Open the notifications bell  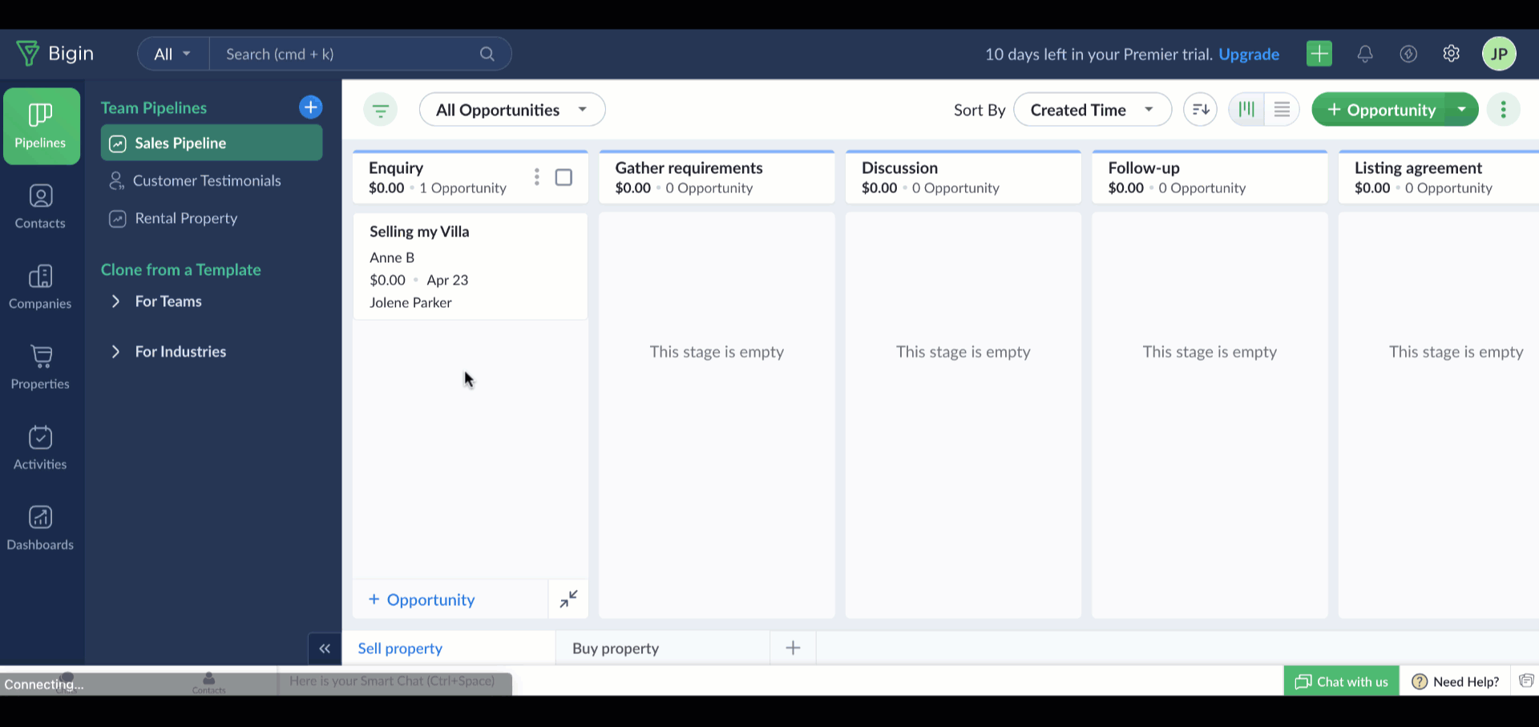(1365, 54)
